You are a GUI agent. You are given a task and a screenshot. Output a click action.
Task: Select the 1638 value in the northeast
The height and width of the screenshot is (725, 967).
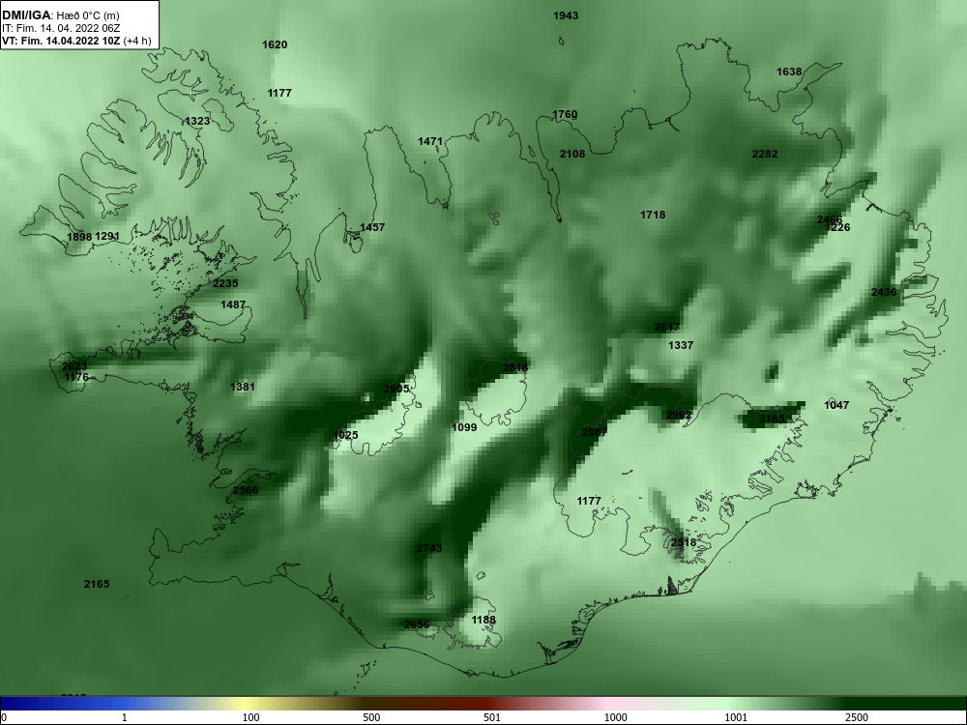coord(789,72)
